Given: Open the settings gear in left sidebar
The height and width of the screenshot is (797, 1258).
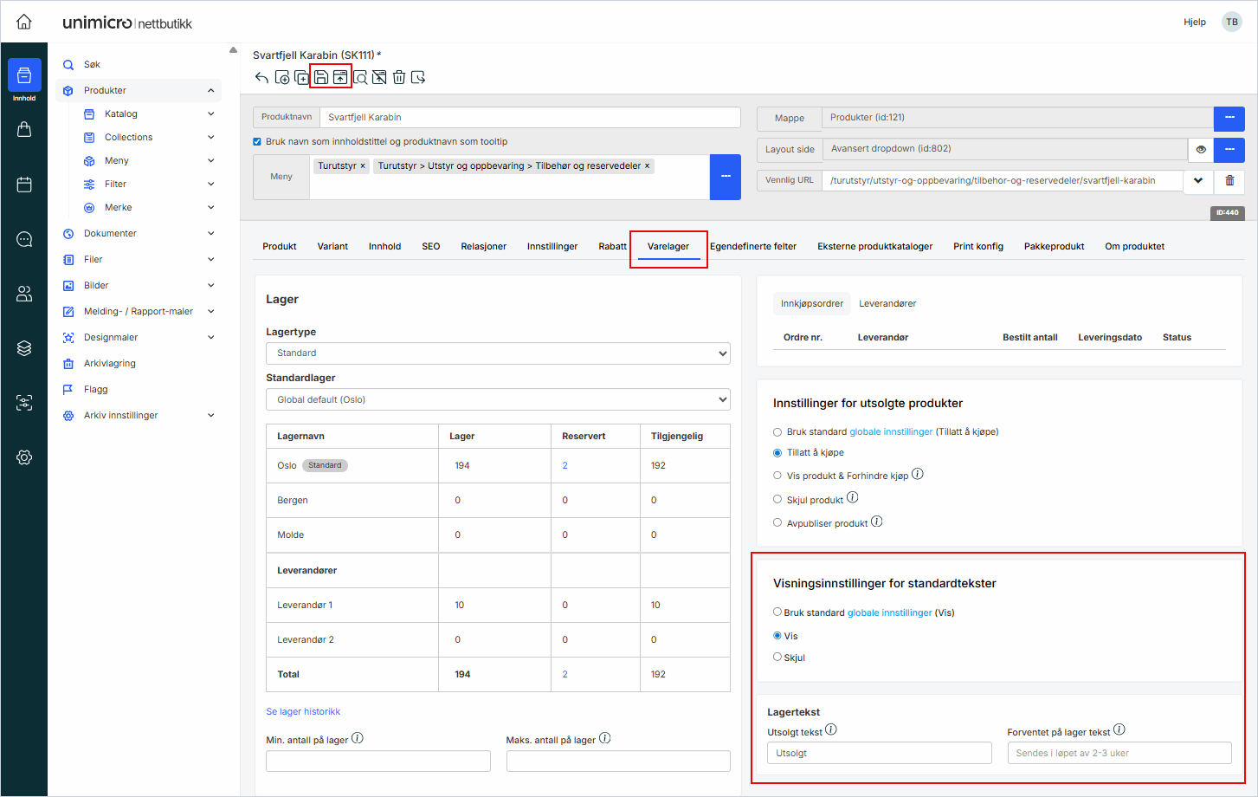Looking at the screenshot, I should click(24, 457).
